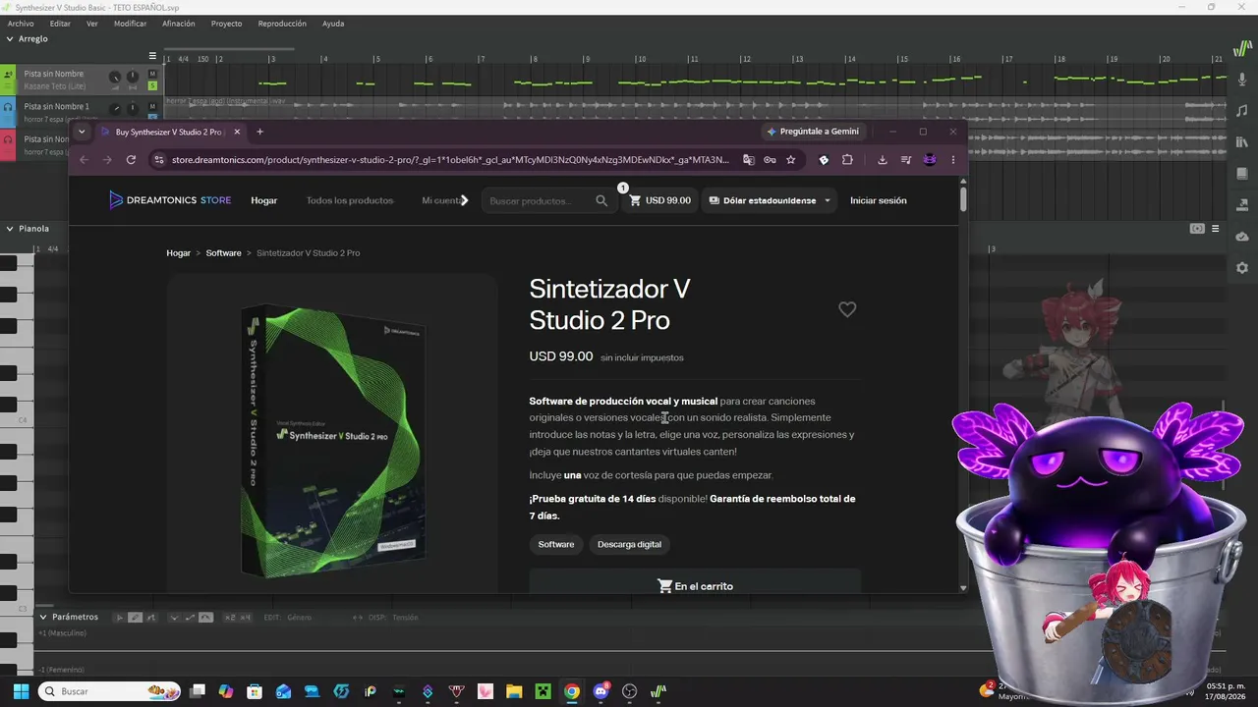This screenshot has width=1258, height=707.
Task: Open Todos los productos nav link
Action: 350,200
